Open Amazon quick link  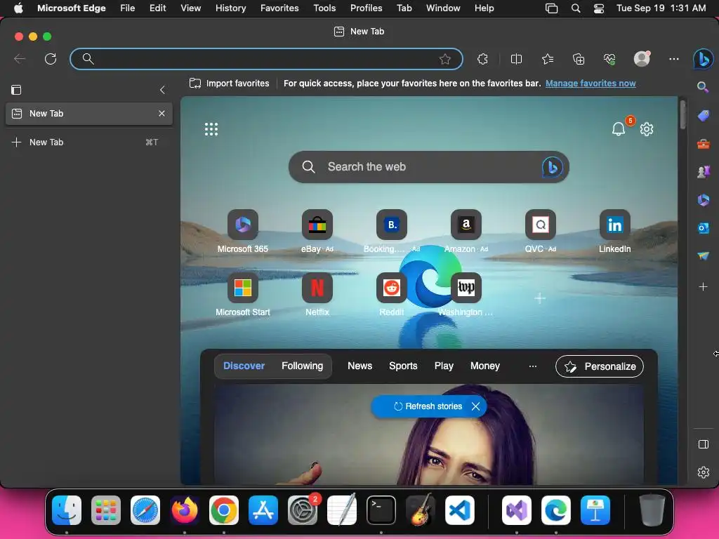click(x=466, y=232)
